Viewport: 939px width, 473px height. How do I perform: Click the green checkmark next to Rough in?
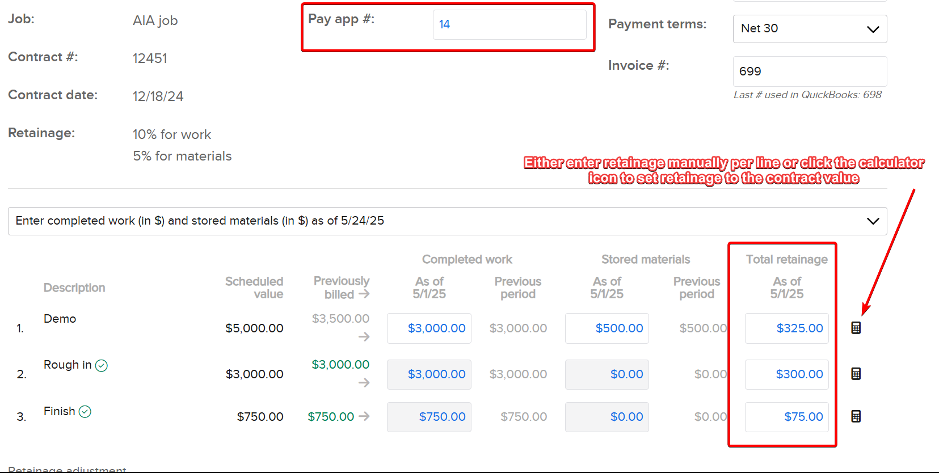click(x=102, y=366)
